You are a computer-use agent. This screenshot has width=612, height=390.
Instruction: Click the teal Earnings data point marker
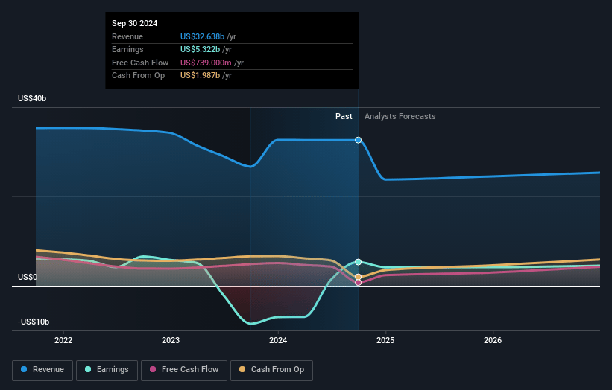pyautogui.click(x=358, y=262)
